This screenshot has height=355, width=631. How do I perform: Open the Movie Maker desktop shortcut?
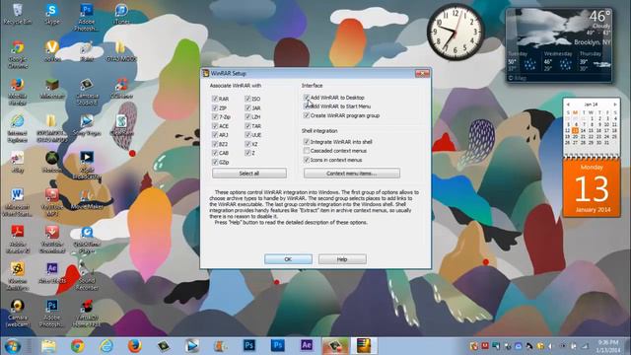87,199
